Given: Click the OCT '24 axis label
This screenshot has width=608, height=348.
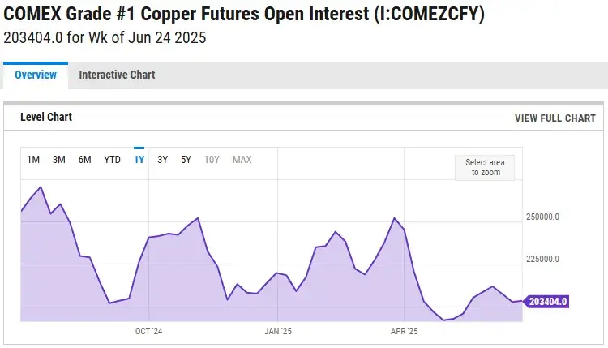Looking at the screenshot, I should (148, 331).
